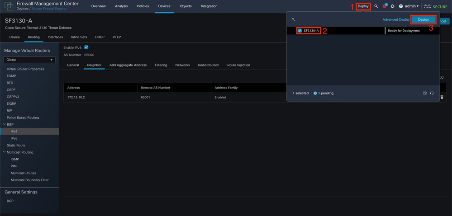Click the 65001 remote AS cell
The width and height of the screenshot is (452, 216).
(x=145, y=97)
